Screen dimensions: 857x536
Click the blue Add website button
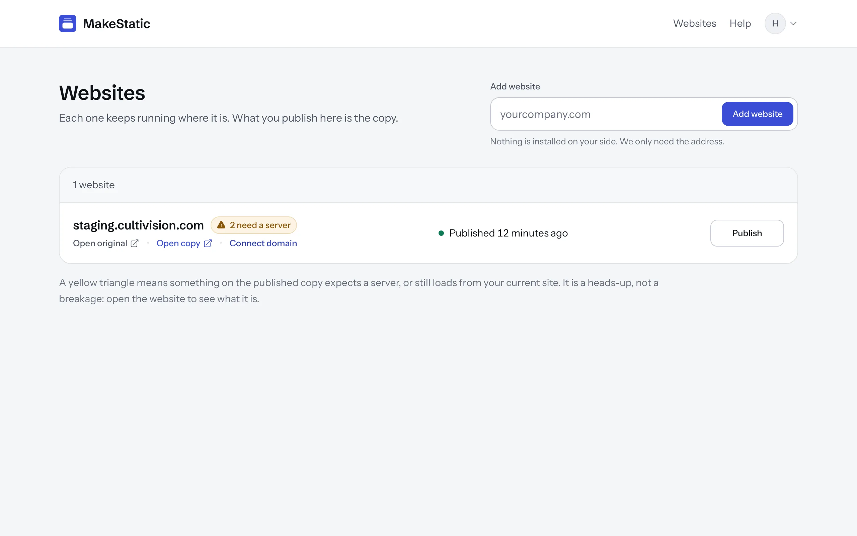[757, 114]
